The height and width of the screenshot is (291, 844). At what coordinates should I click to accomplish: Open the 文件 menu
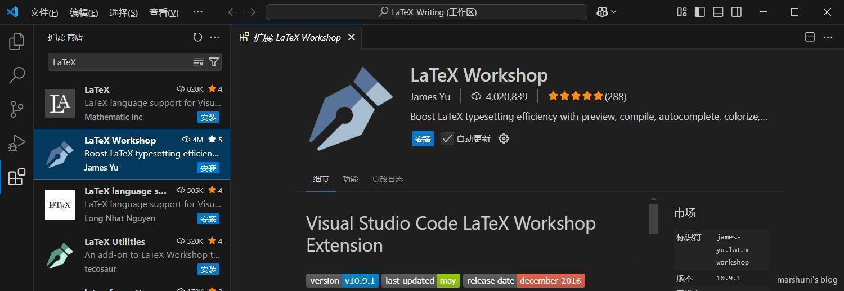44,12
